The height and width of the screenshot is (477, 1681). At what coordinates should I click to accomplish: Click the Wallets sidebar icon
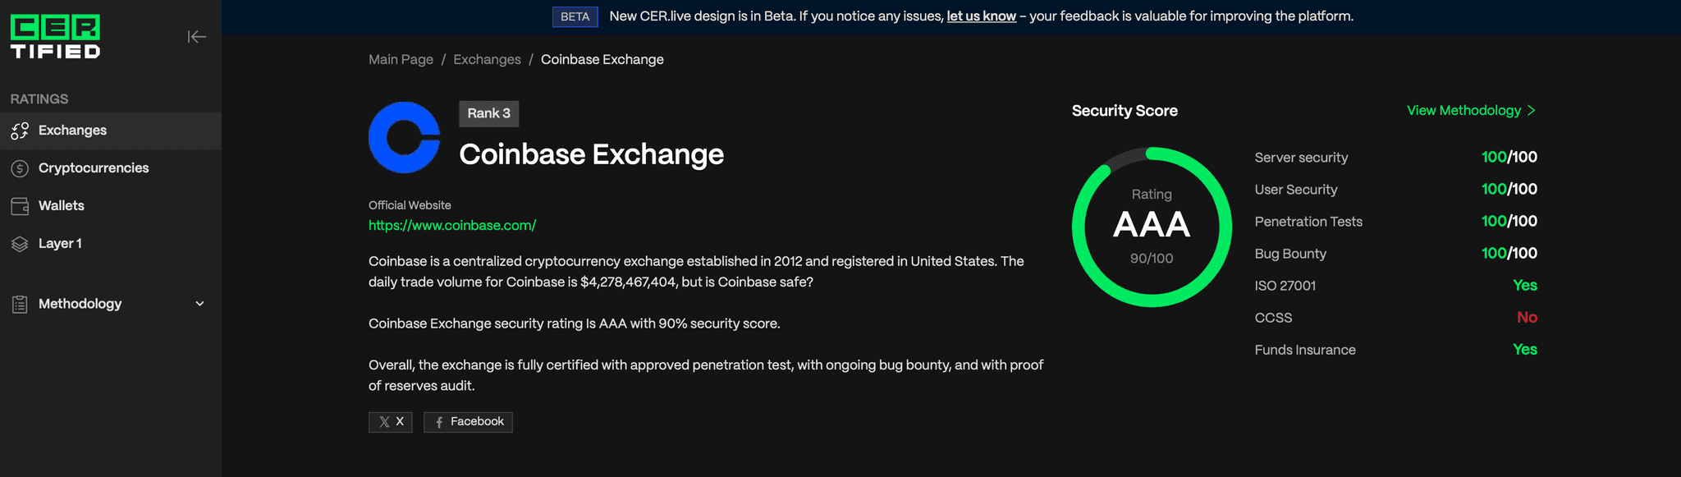click(x=20, y=206)
